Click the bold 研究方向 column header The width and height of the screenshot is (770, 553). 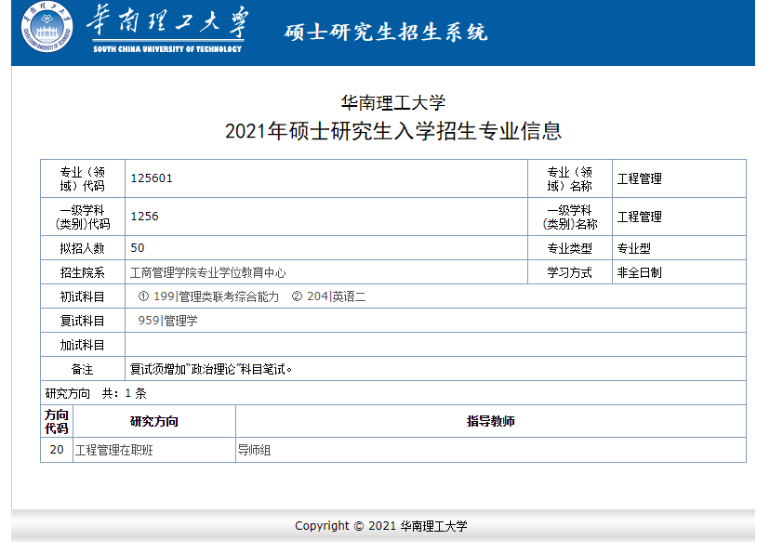(154, 422)
